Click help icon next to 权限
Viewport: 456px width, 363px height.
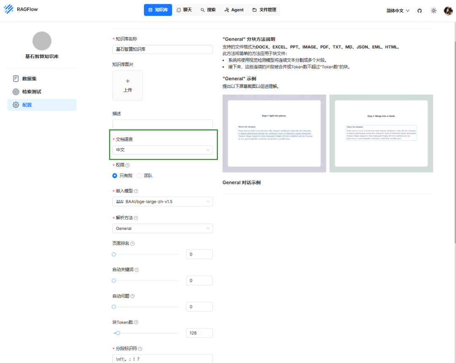[x=128, y=165]
